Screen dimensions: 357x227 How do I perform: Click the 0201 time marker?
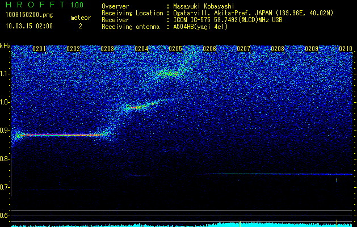click(x=39, y=49)
